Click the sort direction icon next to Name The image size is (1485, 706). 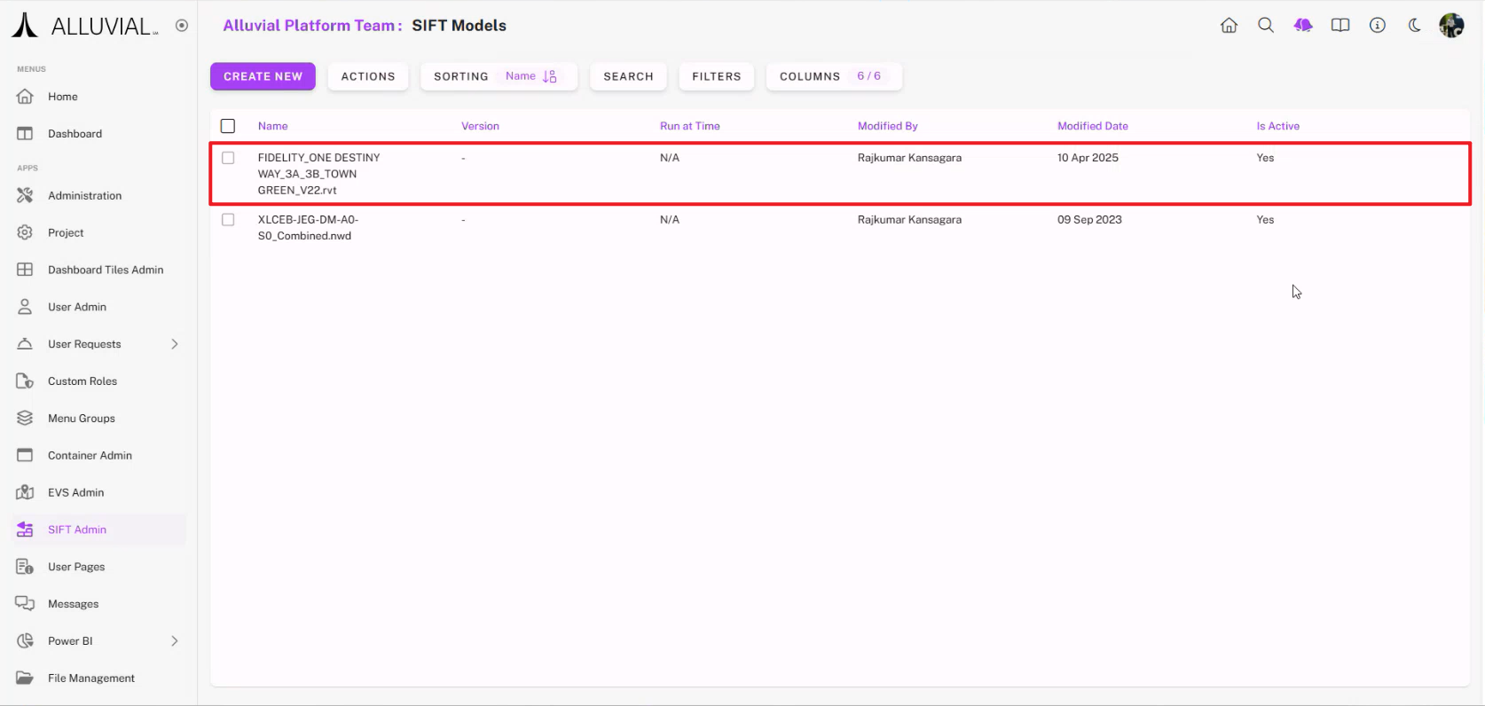tap(550, 76)
